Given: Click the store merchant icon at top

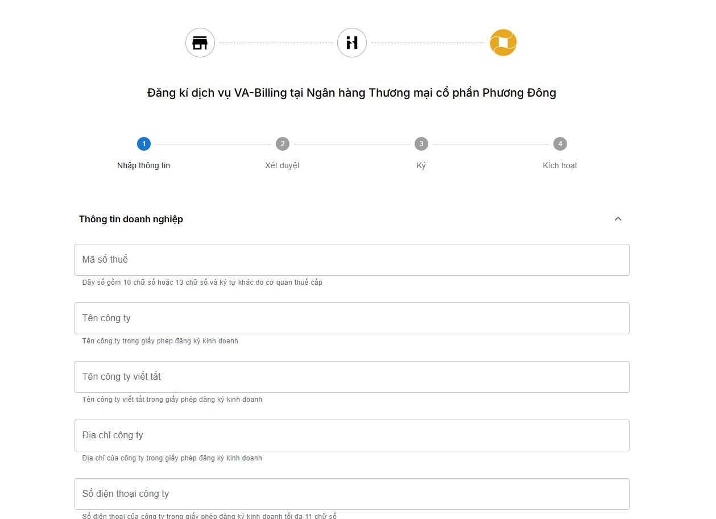Looking at the screenshot, I should point(200,43).
